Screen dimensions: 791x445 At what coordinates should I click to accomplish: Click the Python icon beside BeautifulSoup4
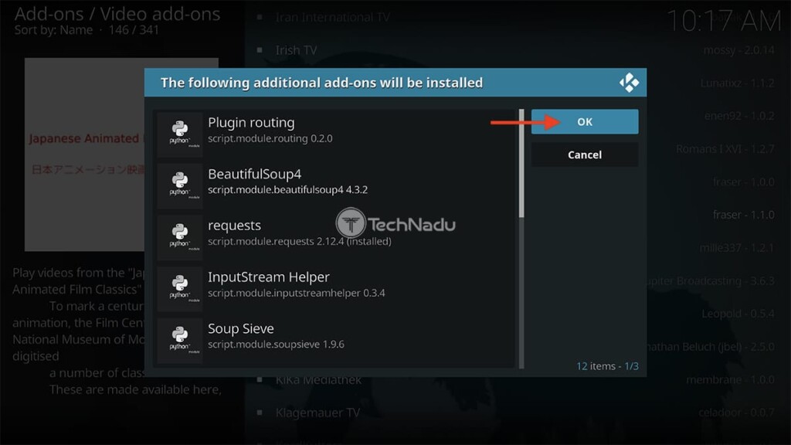pos(179,185)
